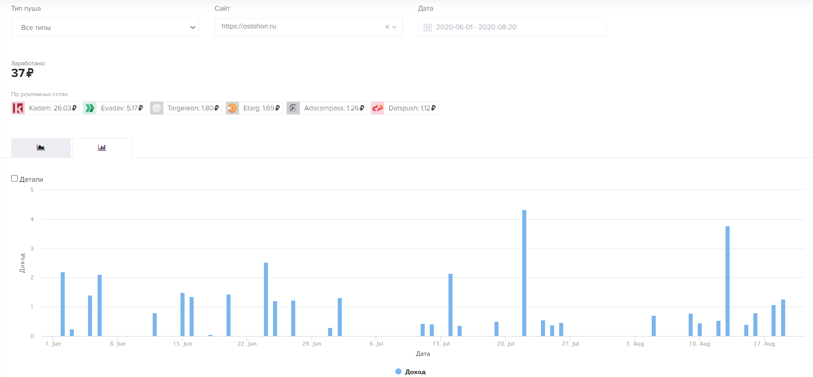
Task: Clear the selected site ostohon.ru
Action: coord(387,27)
